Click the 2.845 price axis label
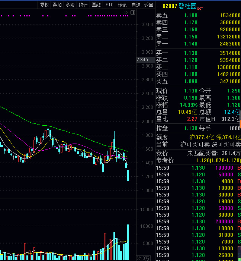 point(142,60)
